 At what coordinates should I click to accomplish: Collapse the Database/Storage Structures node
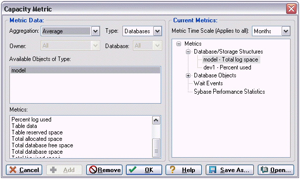(x=188, y=52)
